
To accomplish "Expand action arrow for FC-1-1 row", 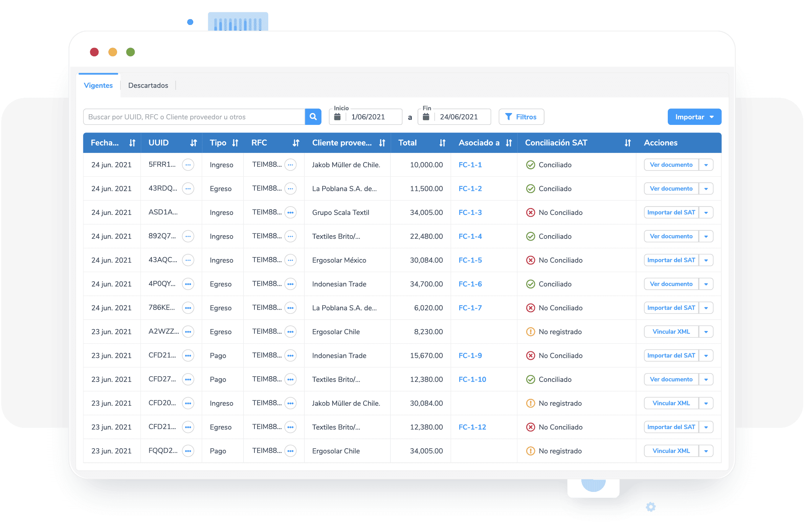I will tap(706, 165).
